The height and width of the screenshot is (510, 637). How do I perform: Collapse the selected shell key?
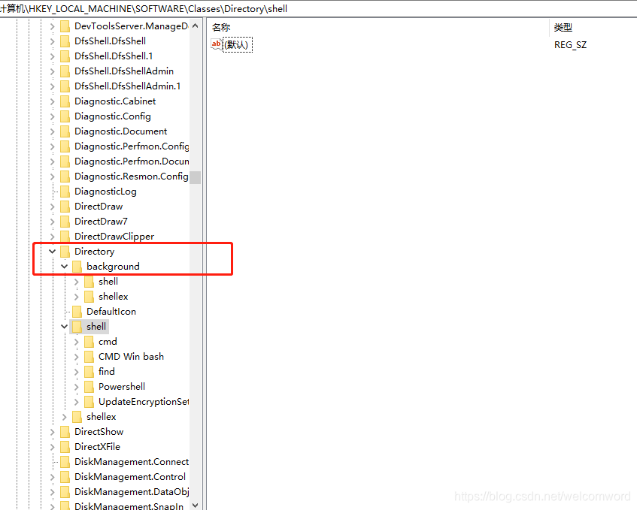click(x=64, y=327)
